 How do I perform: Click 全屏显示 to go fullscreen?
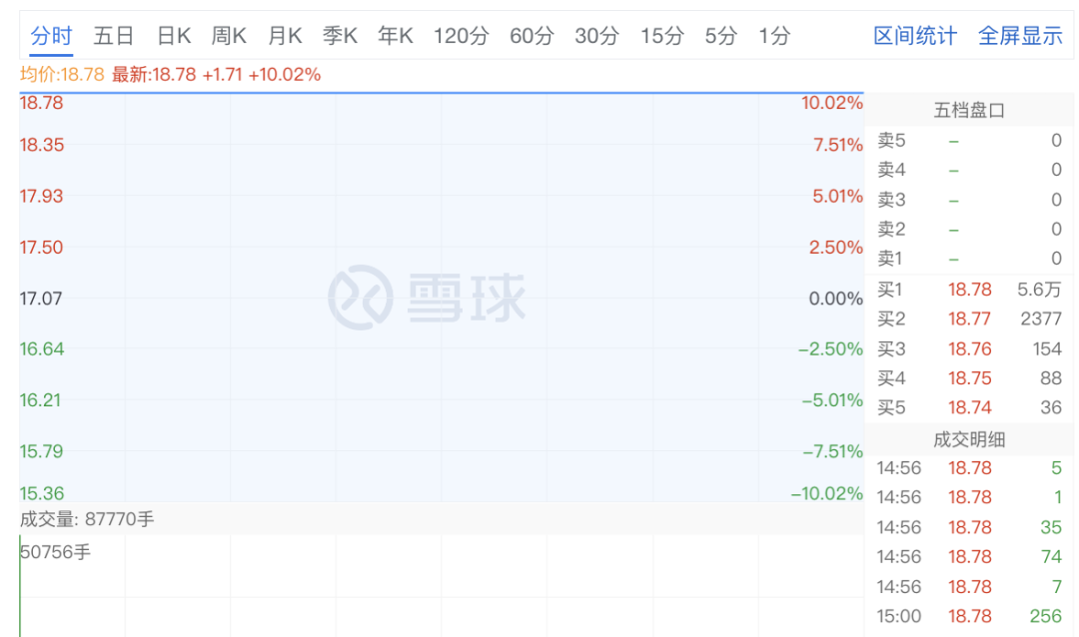[x=1020, y=37]
